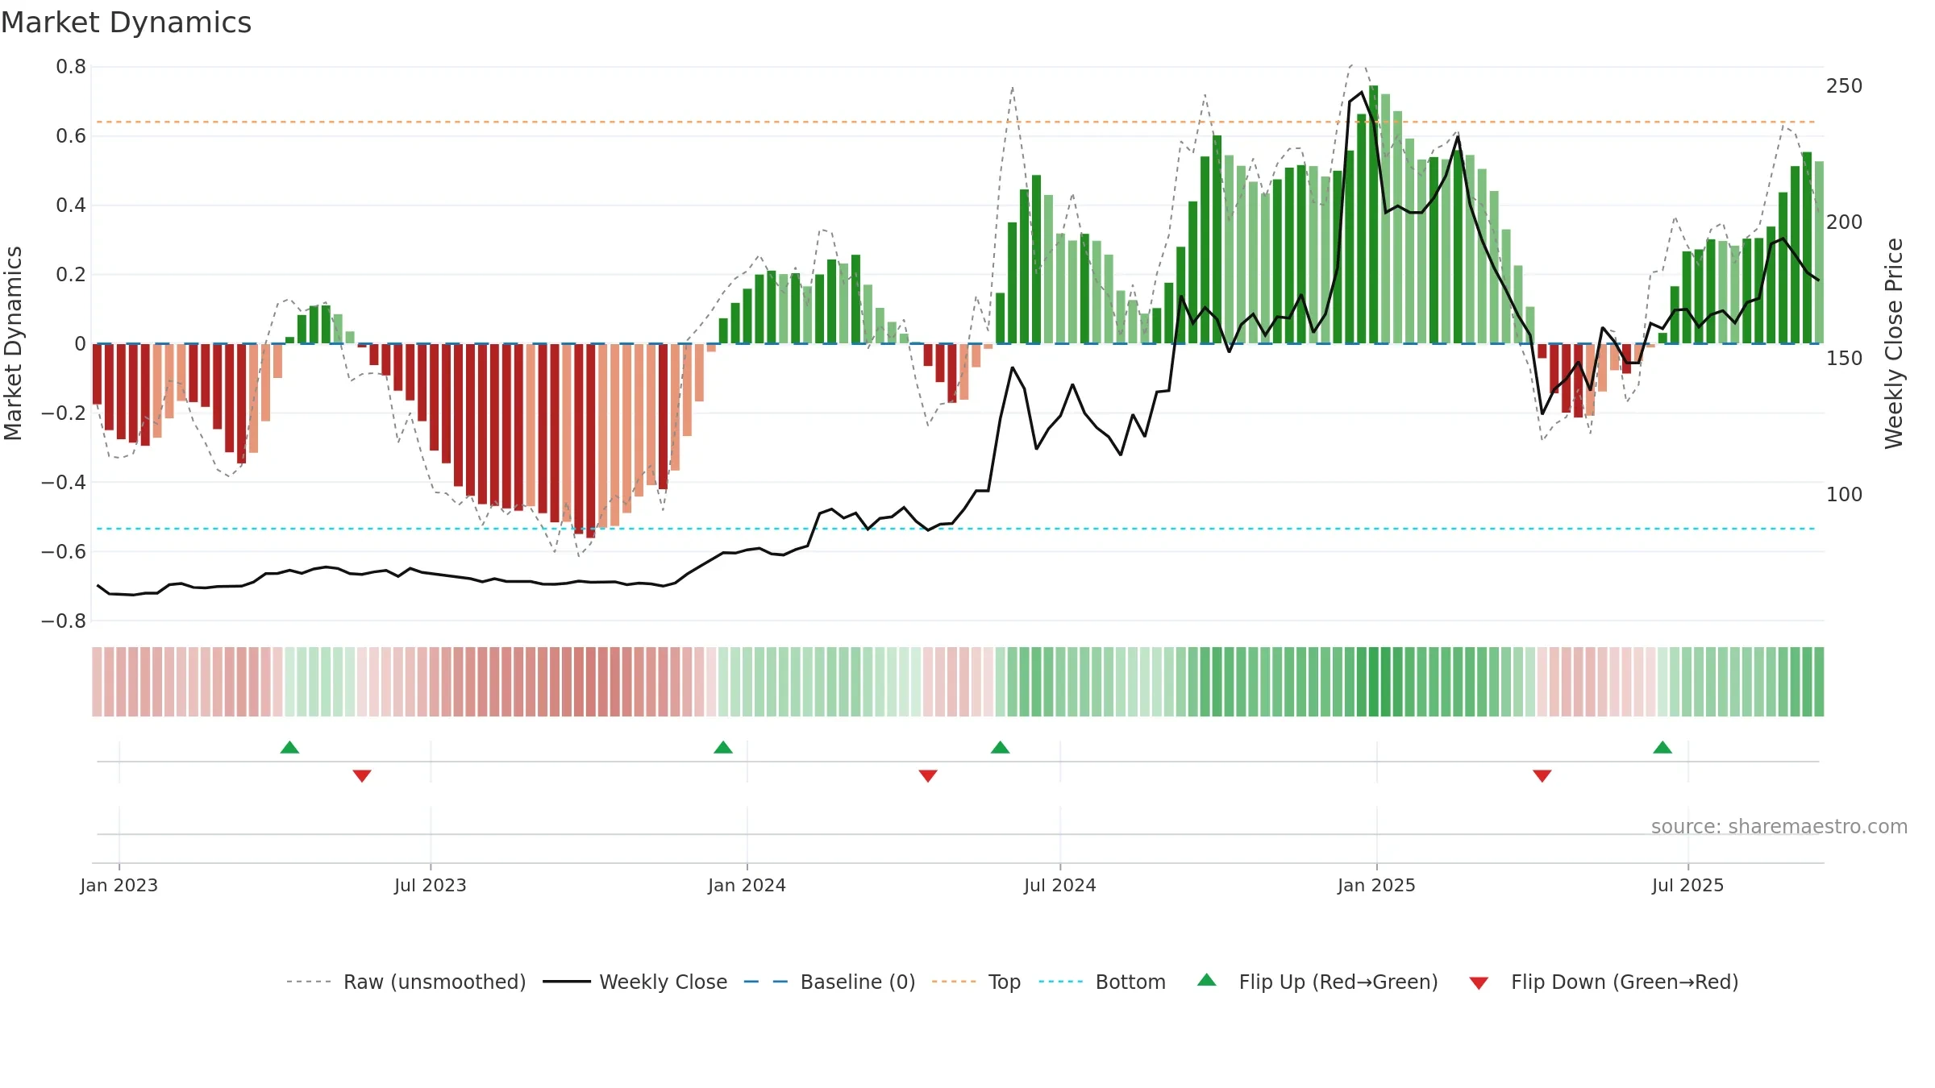Click the 100 right-axis tick label

pos(1845,495)
